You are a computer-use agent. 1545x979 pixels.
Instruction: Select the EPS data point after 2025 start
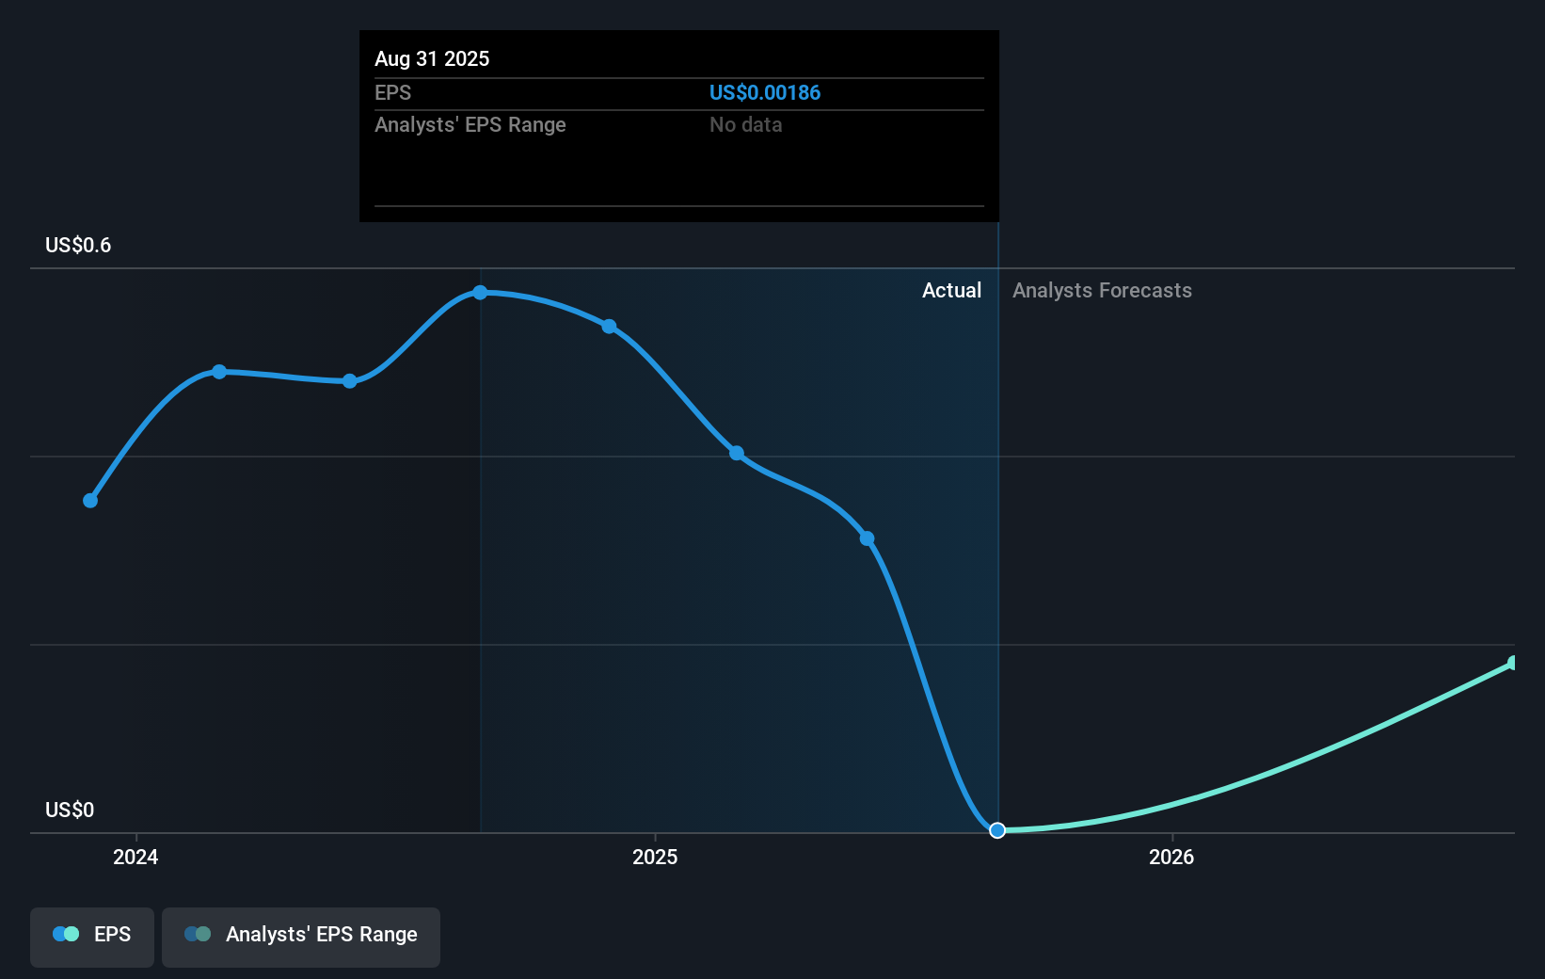(737, 454)
